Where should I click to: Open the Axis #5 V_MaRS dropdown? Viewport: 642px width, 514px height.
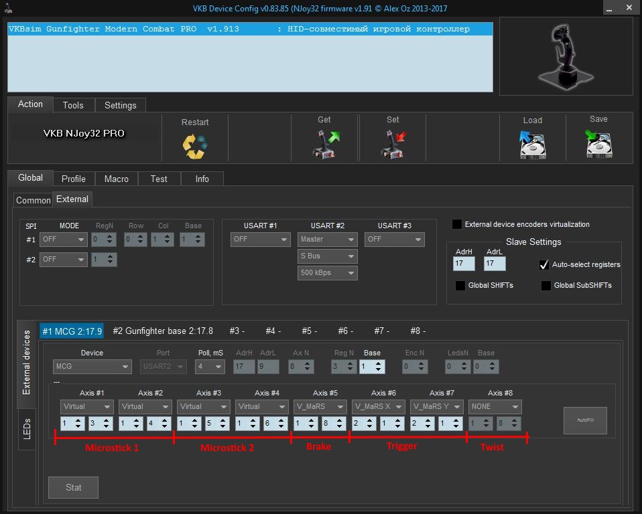320,406
